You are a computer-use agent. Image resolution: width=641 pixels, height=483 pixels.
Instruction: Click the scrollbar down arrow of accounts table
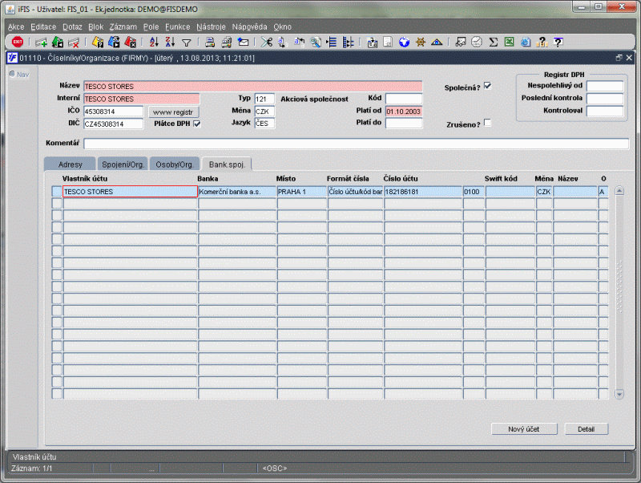coord(619,394)
